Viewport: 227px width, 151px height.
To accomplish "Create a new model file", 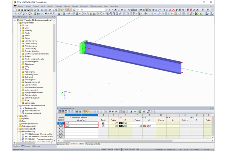I will 16,10.
